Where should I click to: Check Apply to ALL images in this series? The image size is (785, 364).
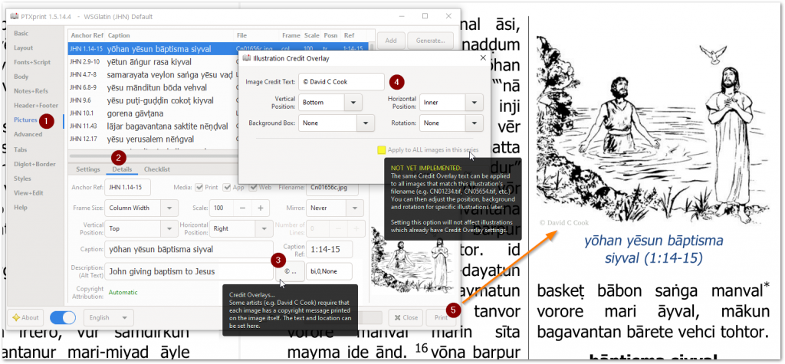(x=382, y=149)
